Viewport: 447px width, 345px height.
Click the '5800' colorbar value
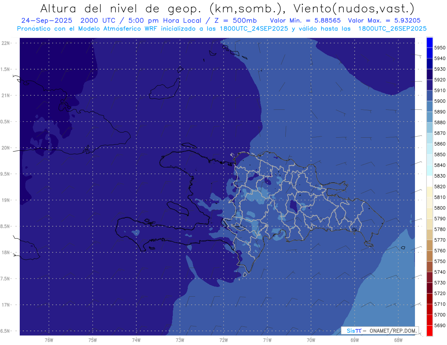click(x=440, y=208)
